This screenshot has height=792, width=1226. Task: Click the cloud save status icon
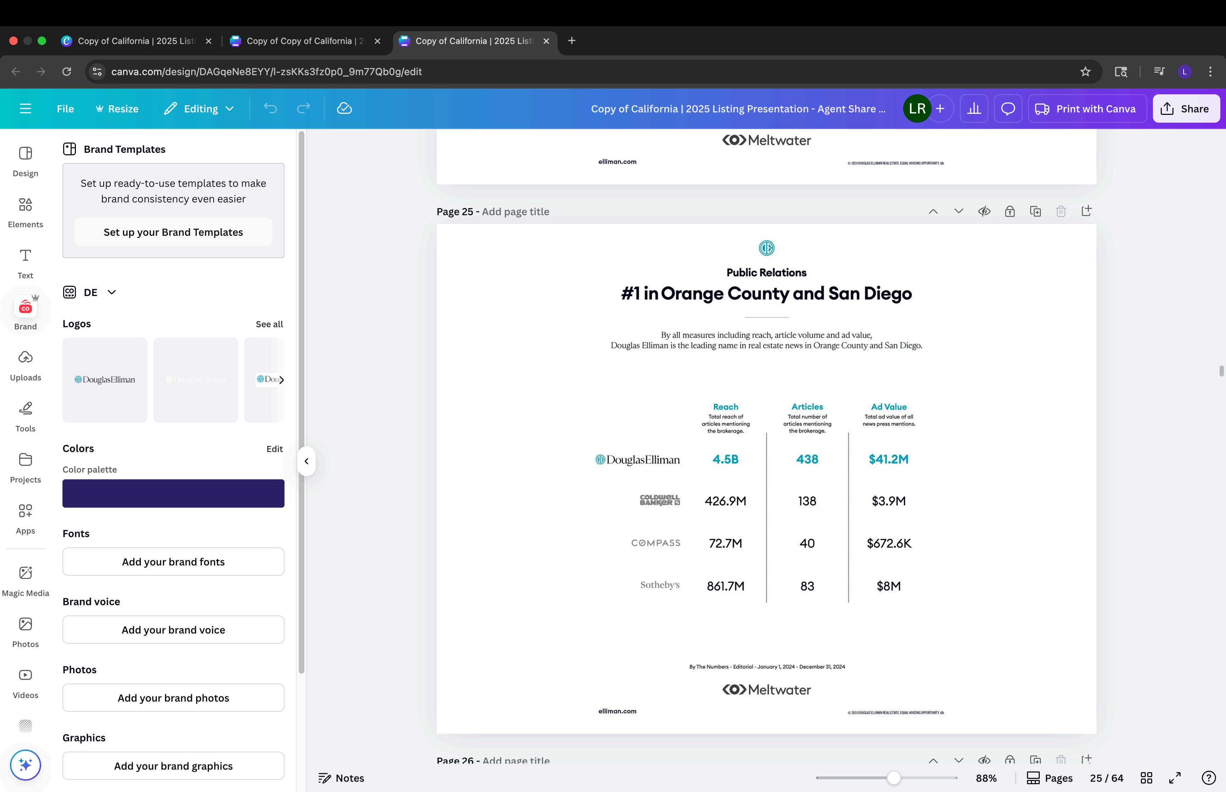click(344, 108)
